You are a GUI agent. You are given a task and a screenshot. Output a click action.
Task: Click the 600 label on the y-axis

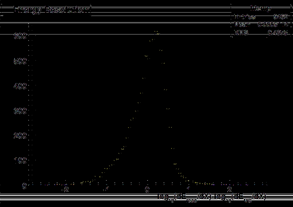(x=20, y=36)
